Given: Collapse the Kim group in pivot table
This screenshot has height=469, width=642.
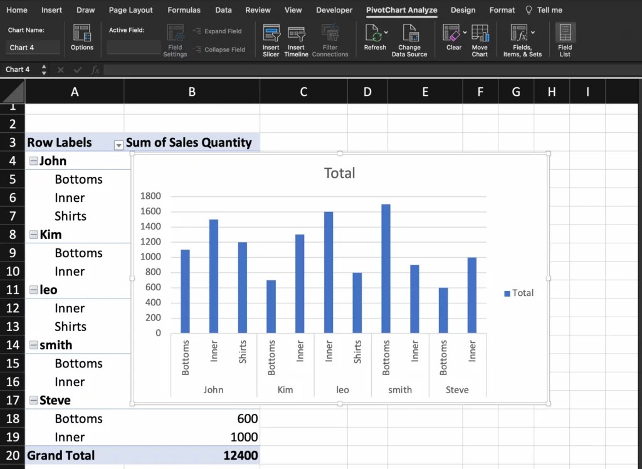Looking at the screenshot, I should [x=34, y=235].
